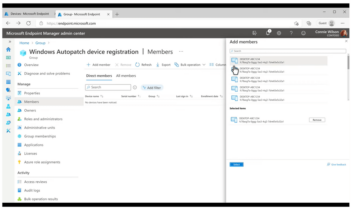Add this page to browser favorites

[296, 23]
